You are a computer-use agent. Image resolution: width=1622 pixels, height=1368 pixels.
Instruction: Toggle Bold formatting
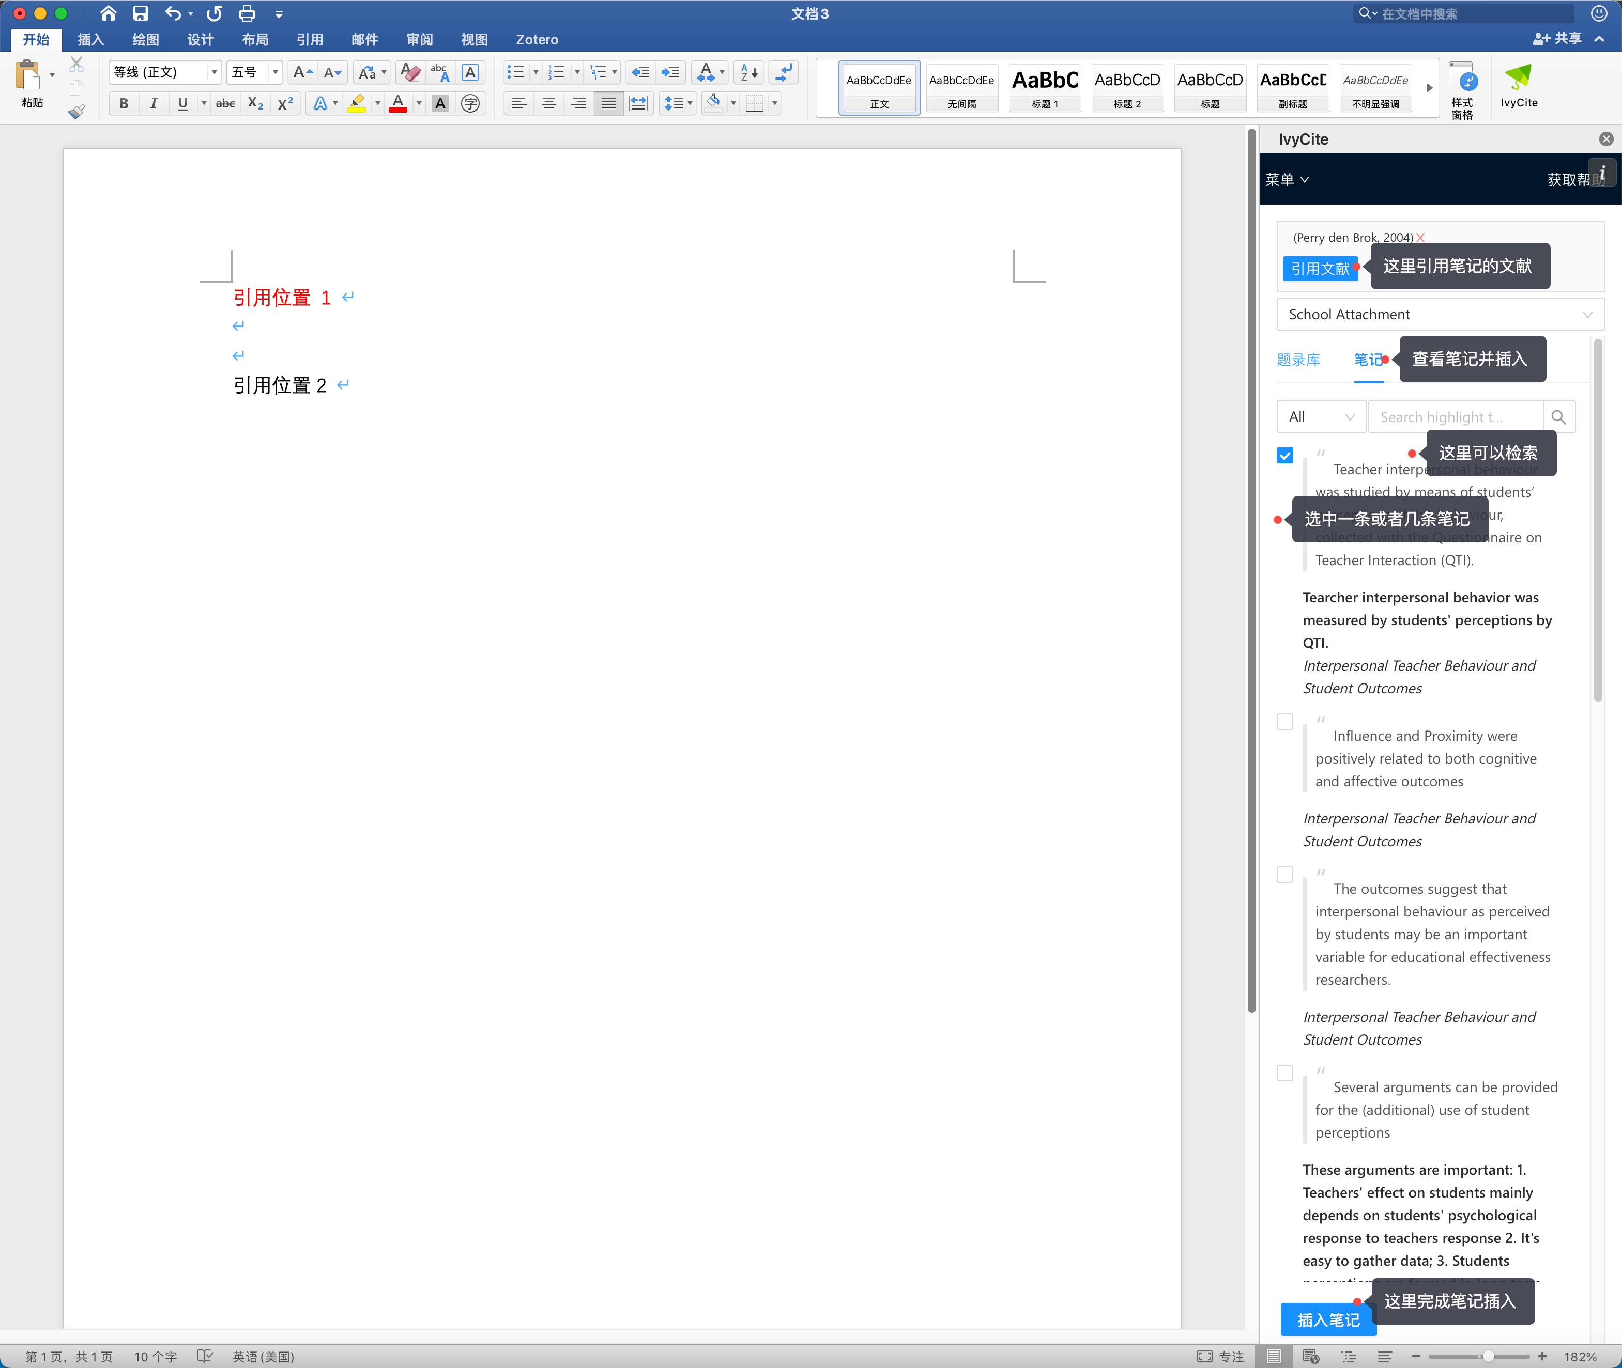pyautogui.click(x=124, y=103)
